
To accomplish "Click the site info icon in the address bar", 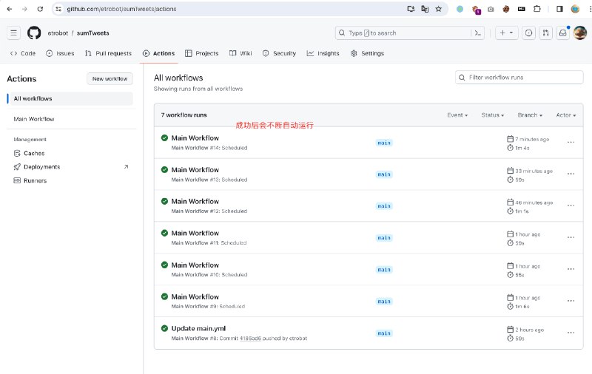I will [x=58, y=9].
